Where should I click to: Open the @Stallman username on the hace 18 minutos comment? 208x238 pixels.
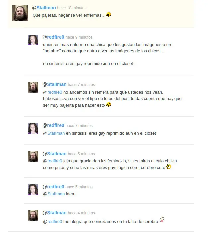(44, 8)
